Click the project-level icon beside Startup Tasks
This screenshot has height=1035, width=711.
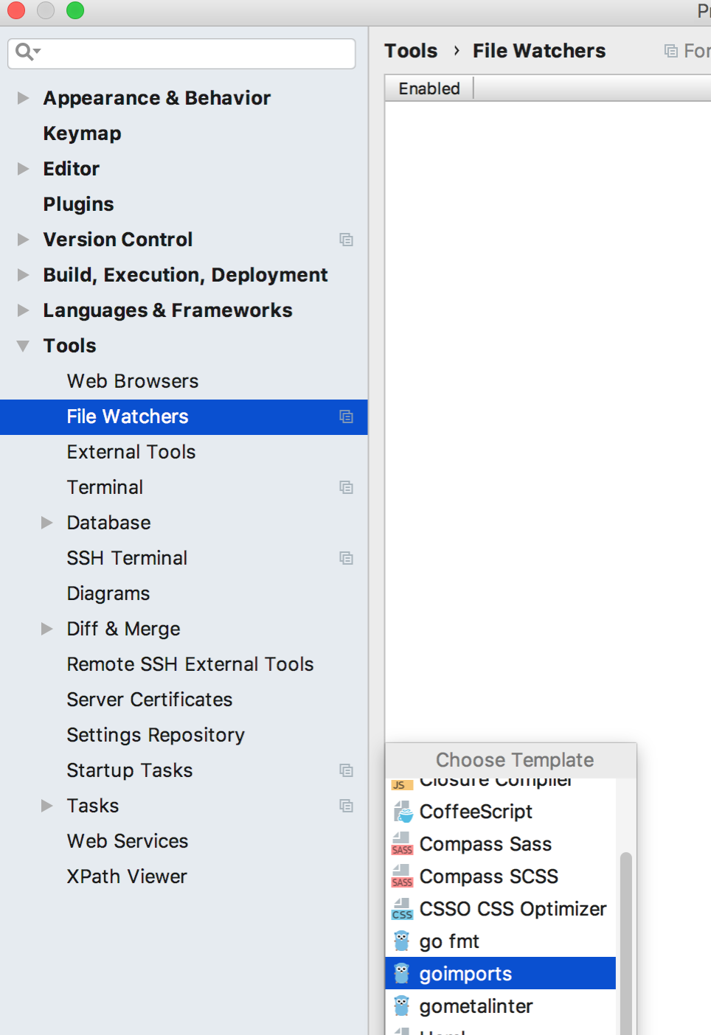(346, 770)
